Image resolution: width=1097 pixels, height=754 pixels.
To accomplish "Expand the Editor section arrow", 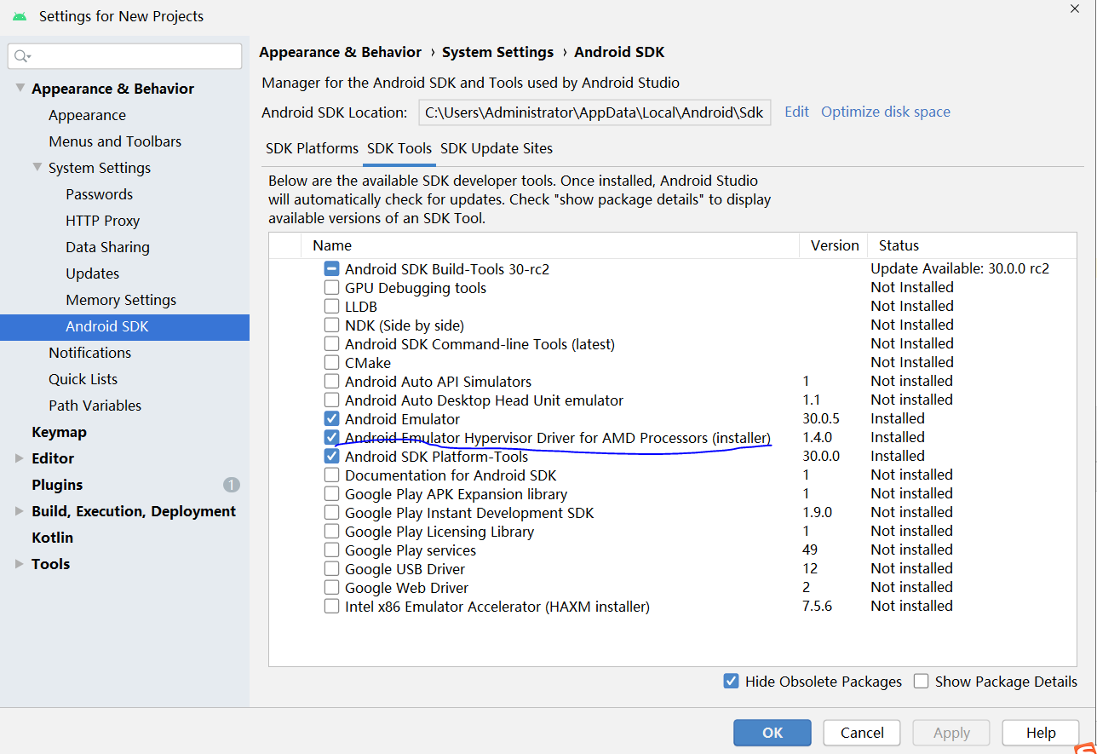I will [20, 458].
